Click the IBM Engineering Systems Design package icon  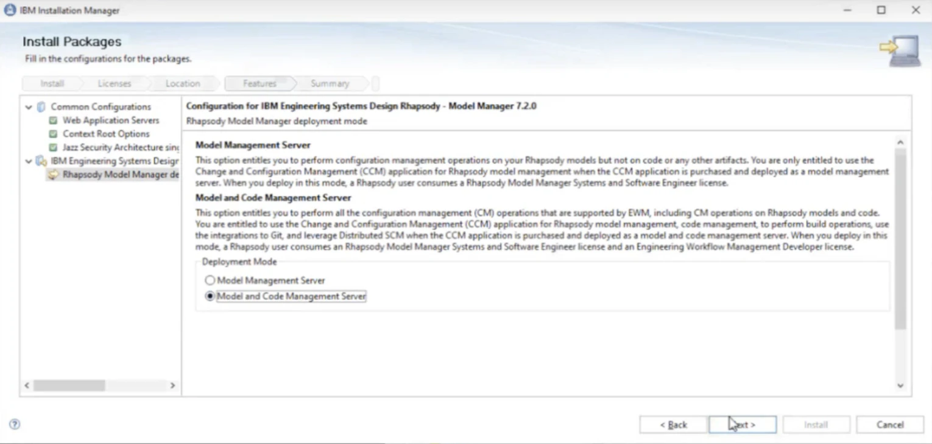pyautogui.click(x=41, y=161)
